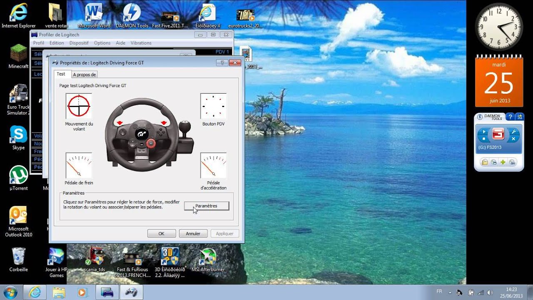
Task: Select the Microsoft Outlook 2010 icon
Action: 19,221
